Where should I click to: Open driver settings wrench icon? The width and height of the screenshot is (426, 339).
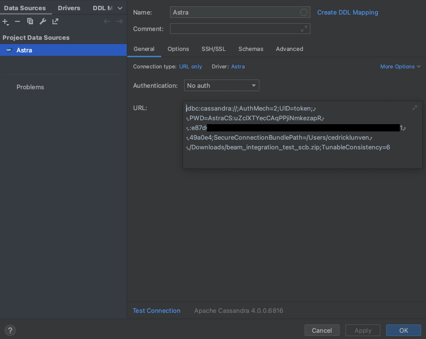click(x=43, y=21)
